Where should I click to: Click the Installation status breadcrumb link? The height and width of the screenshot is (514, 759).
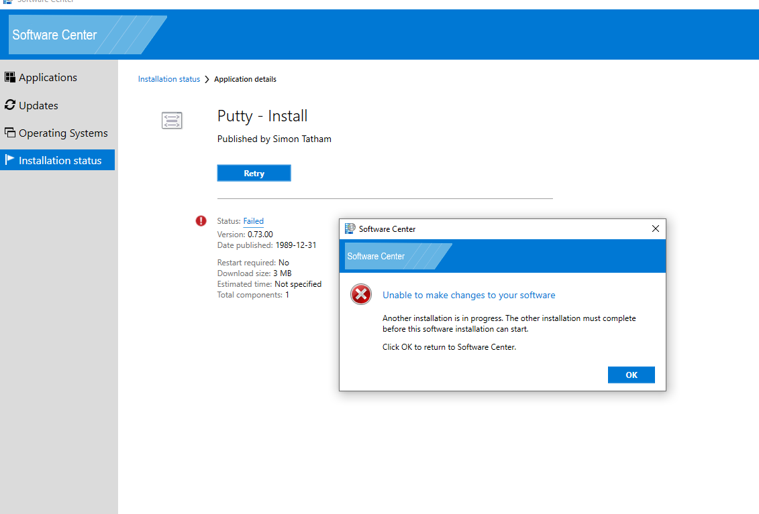click(x=169, y=79)
